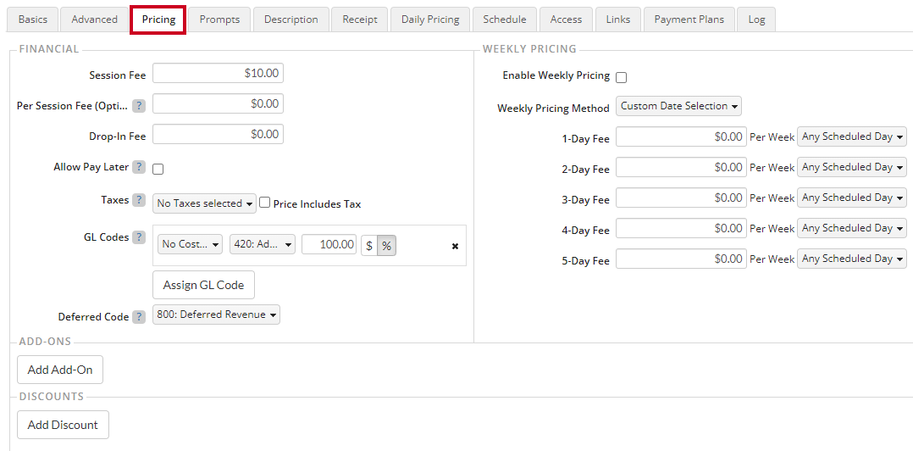Open 5-Day Fee Any Scheduled Day dropdown

(852, 259)
